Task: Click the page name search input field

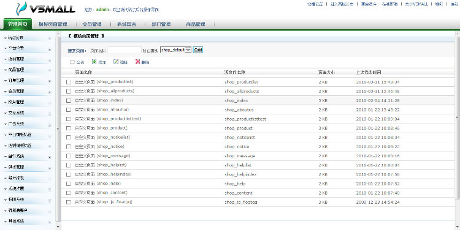Action: point(125,50)
